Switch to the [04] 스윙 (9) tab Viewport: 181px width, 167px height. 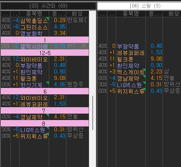[x=139, y=6]
